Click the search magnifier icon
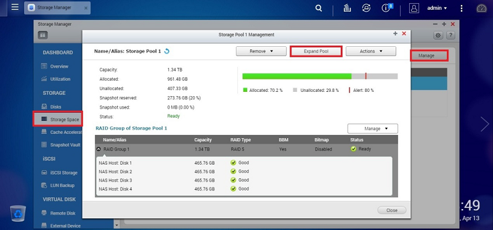The image size is (493, 230). tap(319, 8)
